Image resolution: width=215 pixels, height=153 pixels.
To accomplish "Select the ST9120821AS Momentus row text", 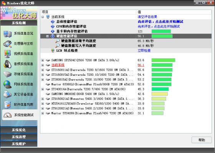I will coord(92,108).
